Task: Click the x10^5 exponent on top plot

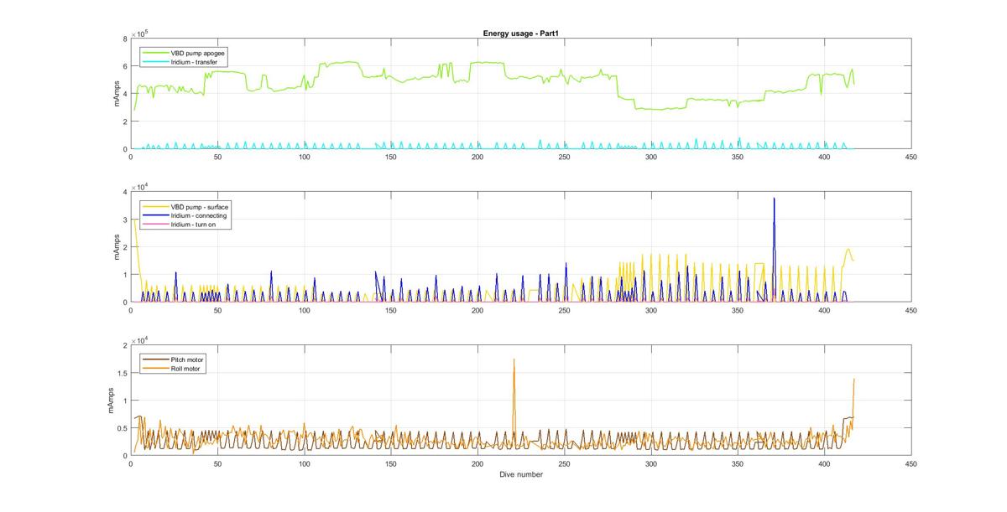Action: click(x=141, y=33)
